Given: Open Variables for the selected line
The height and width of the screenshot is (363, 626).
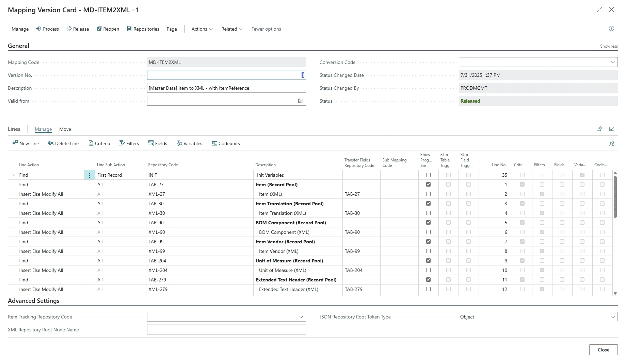Looking at the screenshot, I should [189, 143].
